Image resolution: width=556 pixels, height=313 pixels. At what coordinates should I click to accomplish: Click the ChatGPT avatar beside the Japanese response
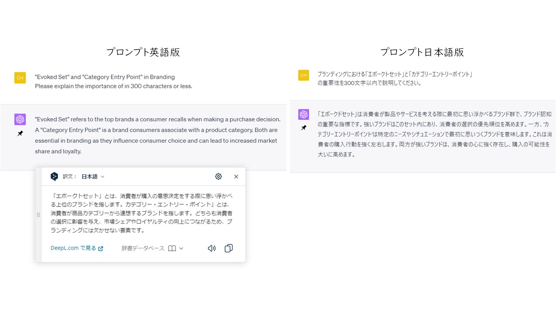coord(304,114)
